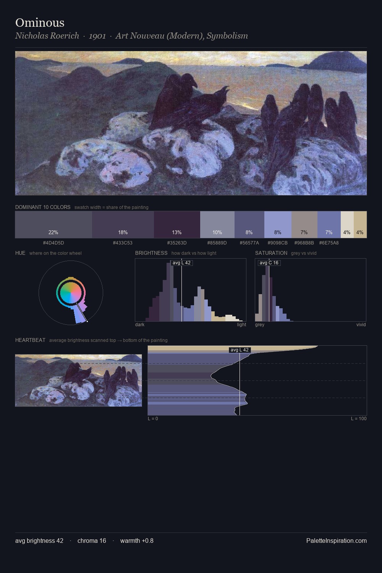382x573 pixels.
Task: Click hex code '#433C53' label
Action: [123, 243]
